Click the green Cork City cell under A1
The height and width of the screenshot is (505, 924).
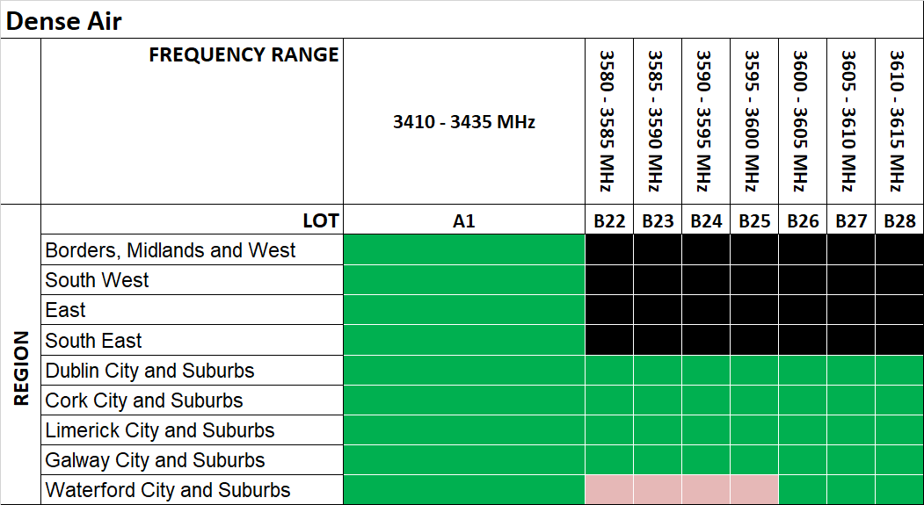pos(463,400)
